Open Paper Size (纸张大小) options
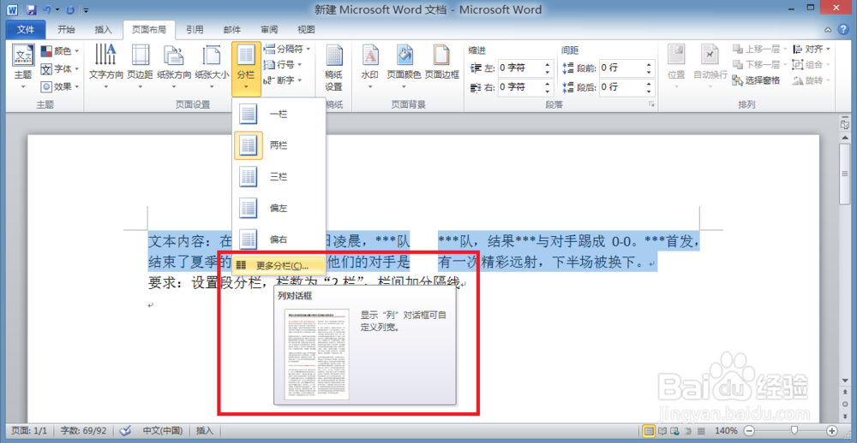 (212, 67)
